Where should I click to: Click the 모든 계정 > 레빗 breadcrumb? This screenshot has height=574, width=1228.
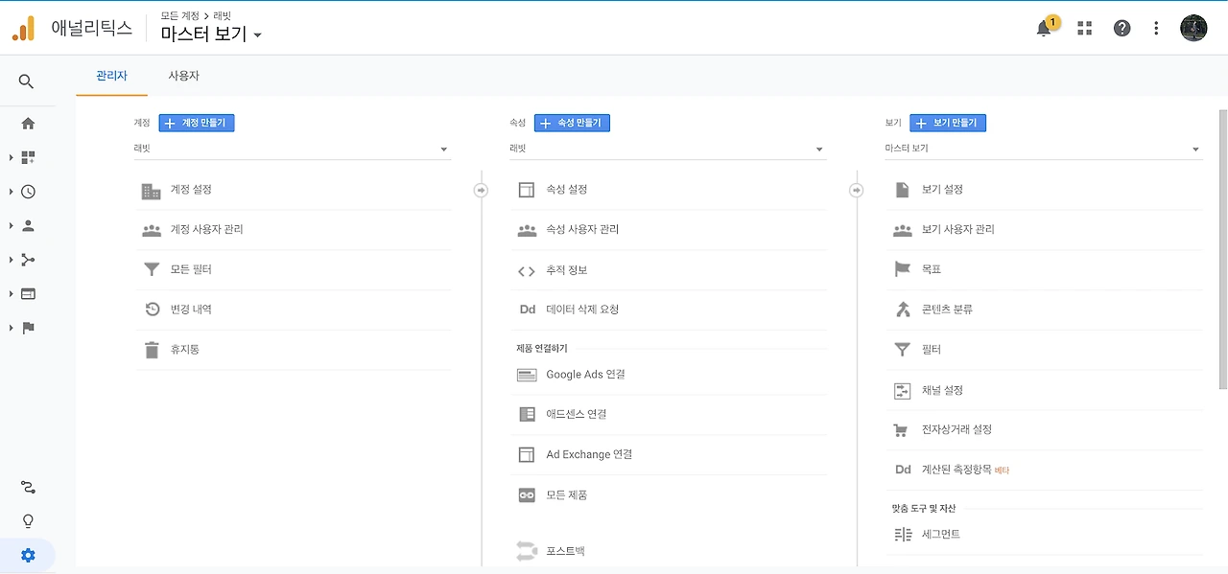(196, 16)
